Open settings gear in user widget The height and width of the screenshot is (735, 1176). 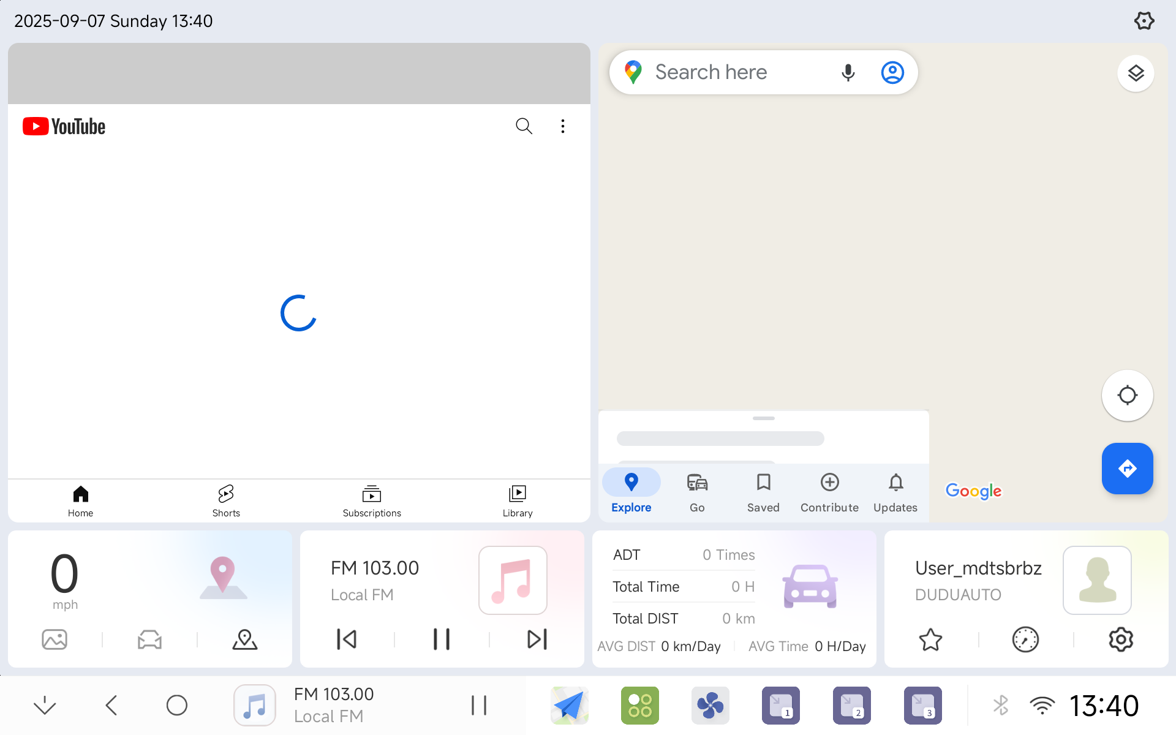coord(1121,639)
